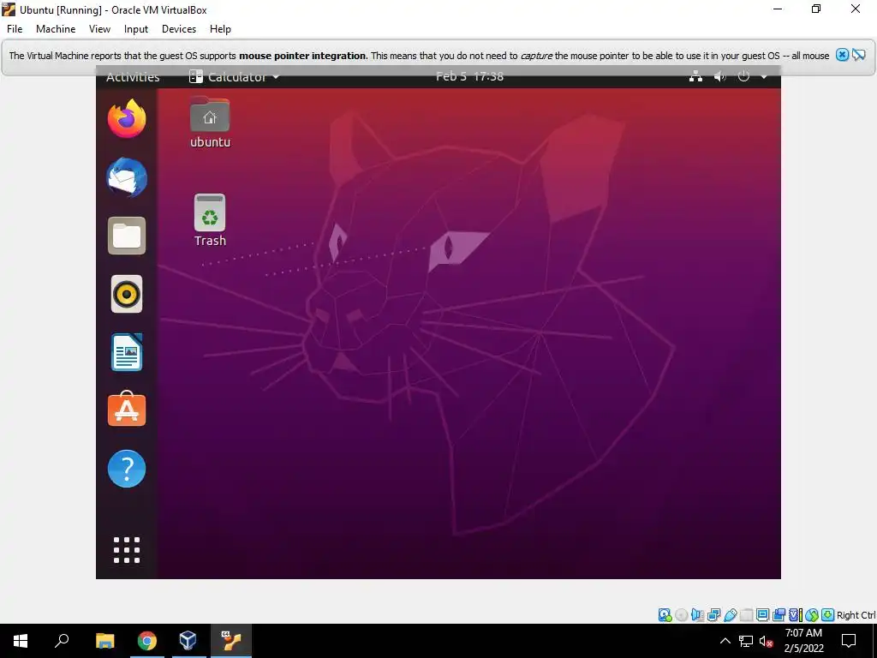Click Activities in Ubuntu top bar

point(133,76)
